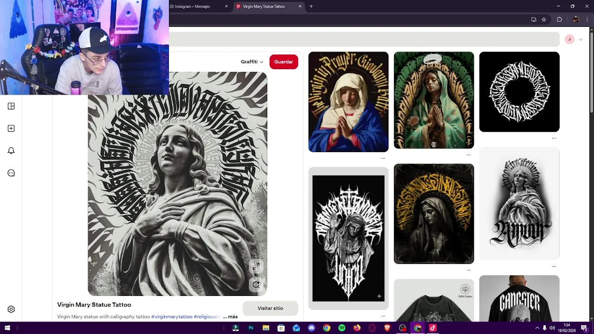Viewport: 594px width, 334px height.
Task: Click the #religious hashtag link
Action: tap(207, 317)
